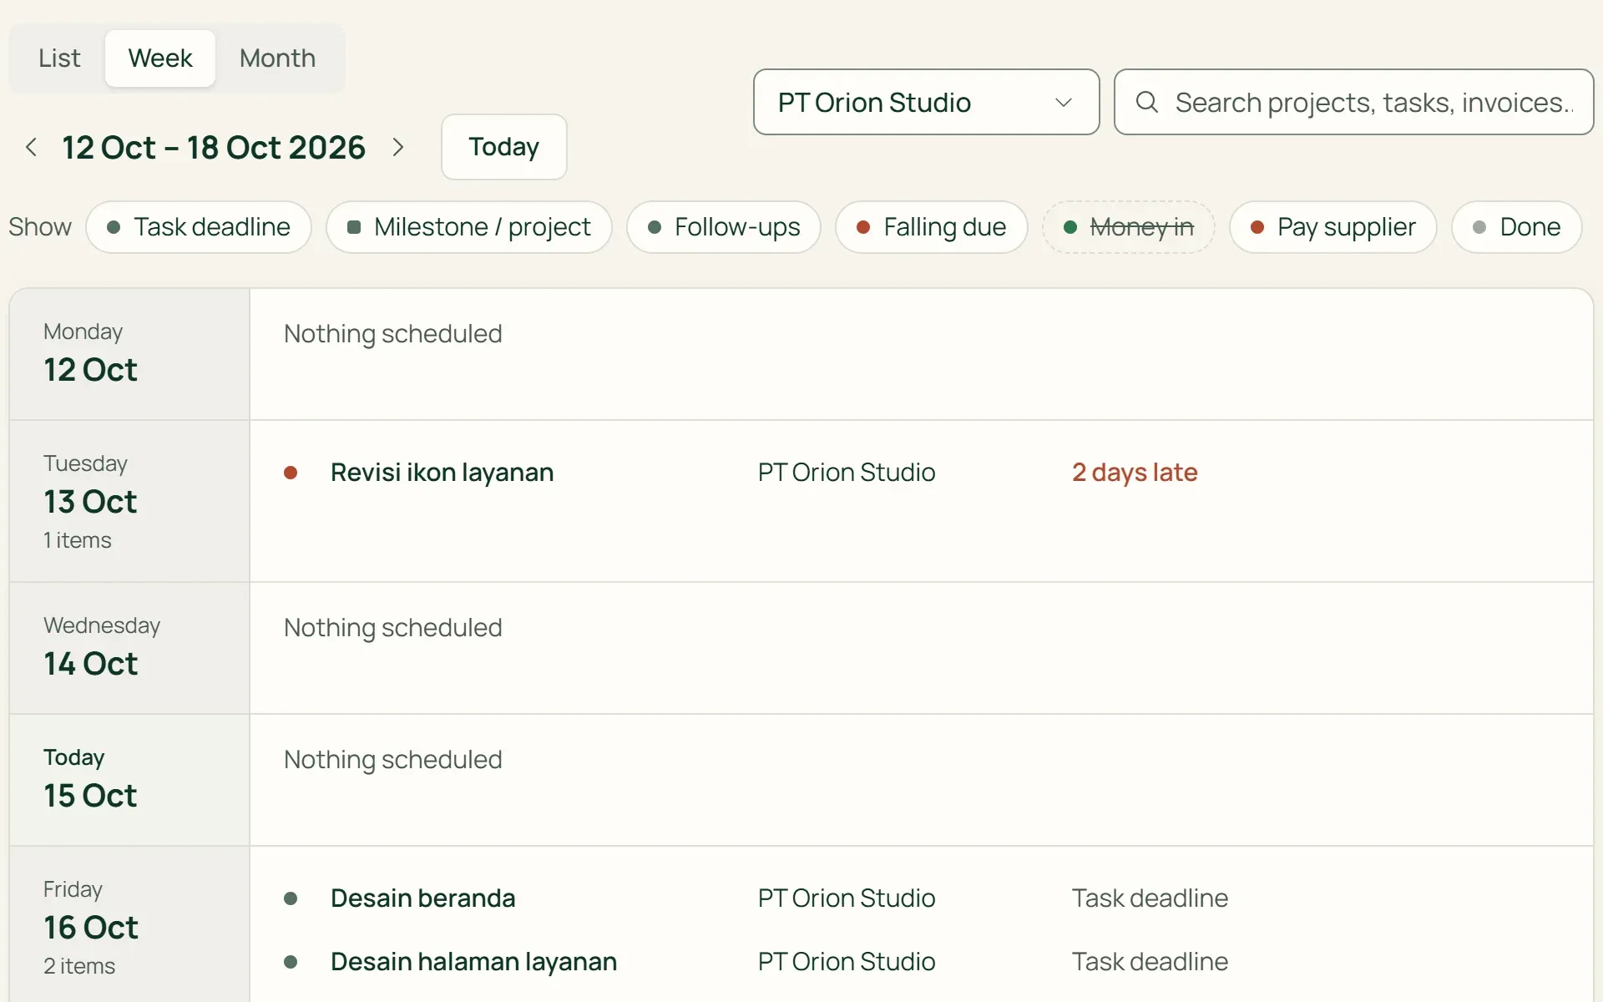Toggle the Milestone / project filter

469,227
